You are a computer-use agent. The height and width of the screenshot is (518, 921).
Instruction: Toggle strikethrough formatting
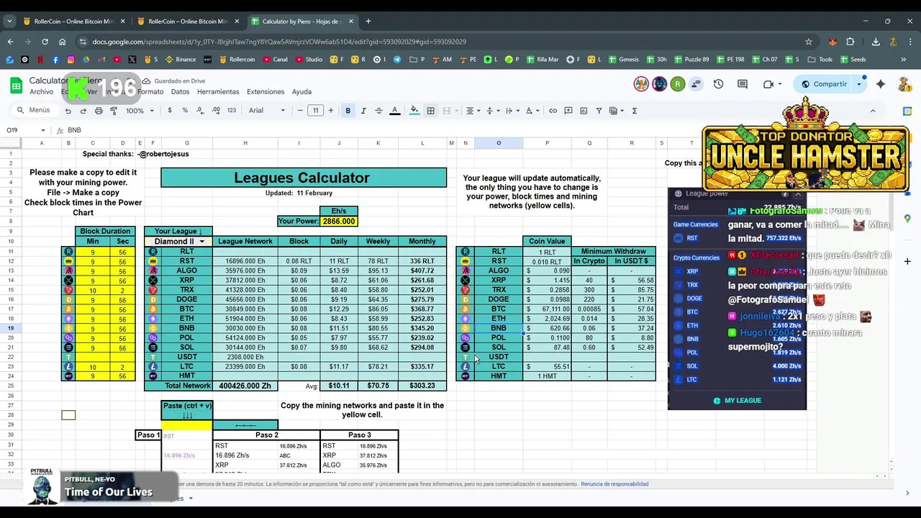click(x=378, y=111)
